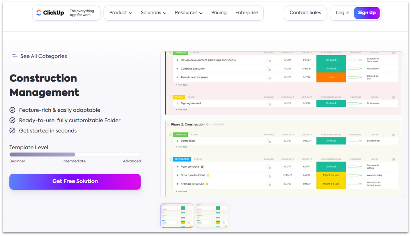
Task: Click the Sign agreement task name
Action: [191, 103]
